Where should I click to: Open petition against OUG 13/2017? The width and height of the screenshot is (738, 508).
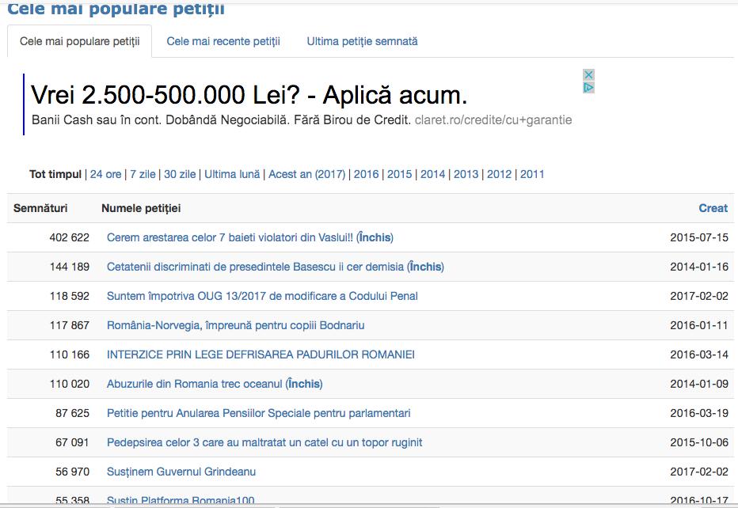click(262, 296)
